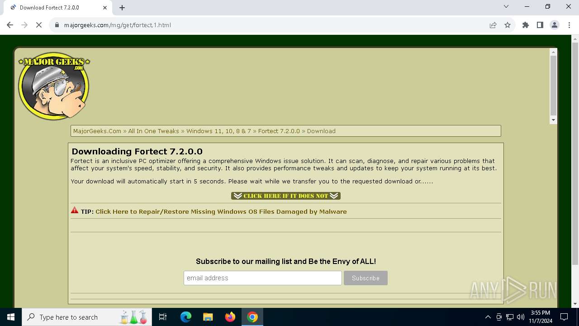Open the Repair/Restore Missing Windows Files tip
Image resolution: width=579 pixels, height=326 pixels.
tap(221, 211)
